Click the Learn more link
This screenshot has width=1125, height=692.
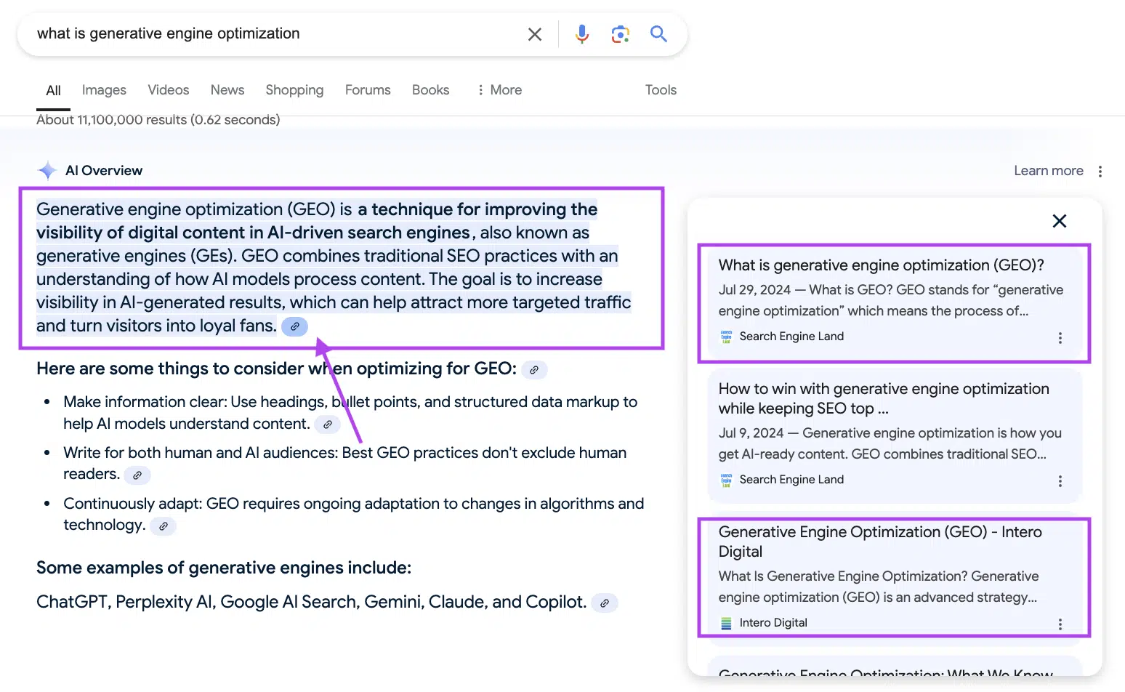[x=1049, y=171]
